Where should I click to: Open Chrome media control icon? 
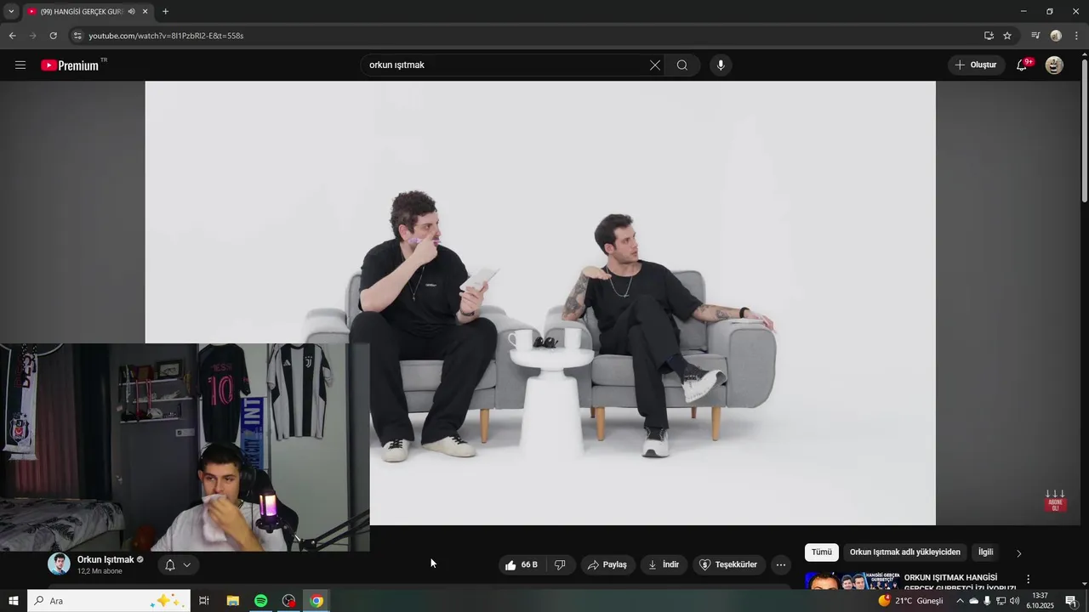pos(1035,36)
